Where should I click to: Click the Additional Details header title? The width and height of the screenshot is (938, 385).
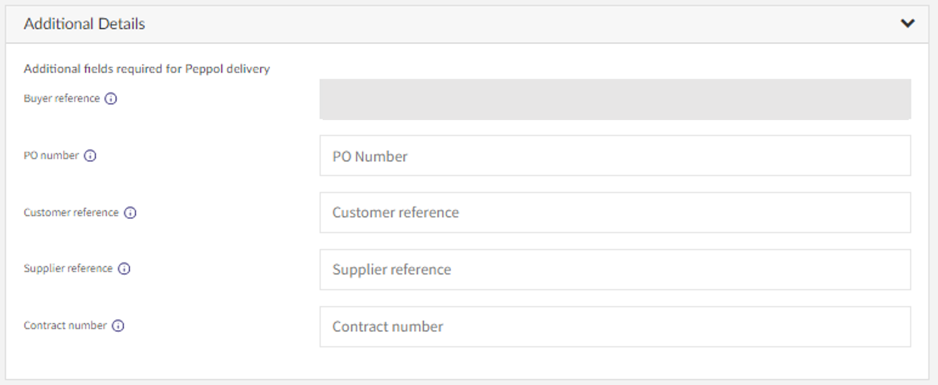pyautogui.click(x=84, y=24)
